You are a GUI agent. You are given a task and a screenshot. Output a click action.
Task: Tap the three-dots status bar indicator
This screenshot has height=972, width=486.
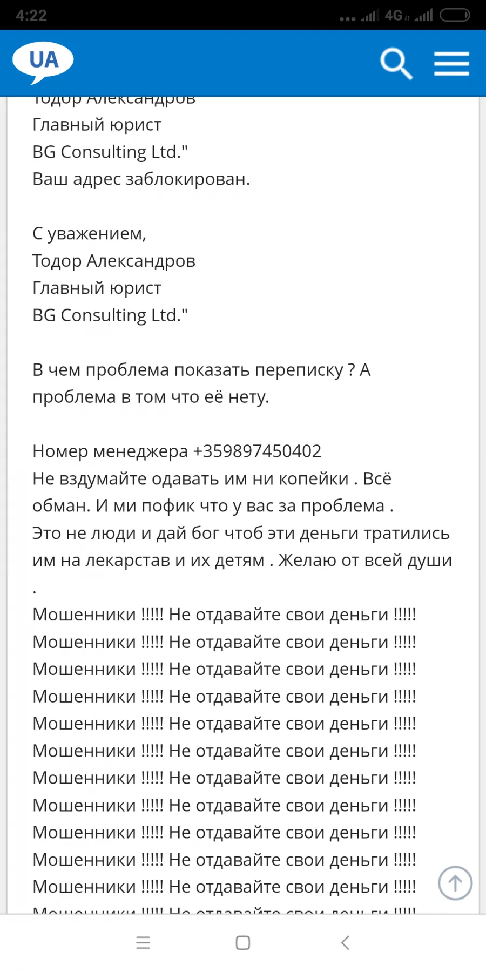[x=347, y=18]
